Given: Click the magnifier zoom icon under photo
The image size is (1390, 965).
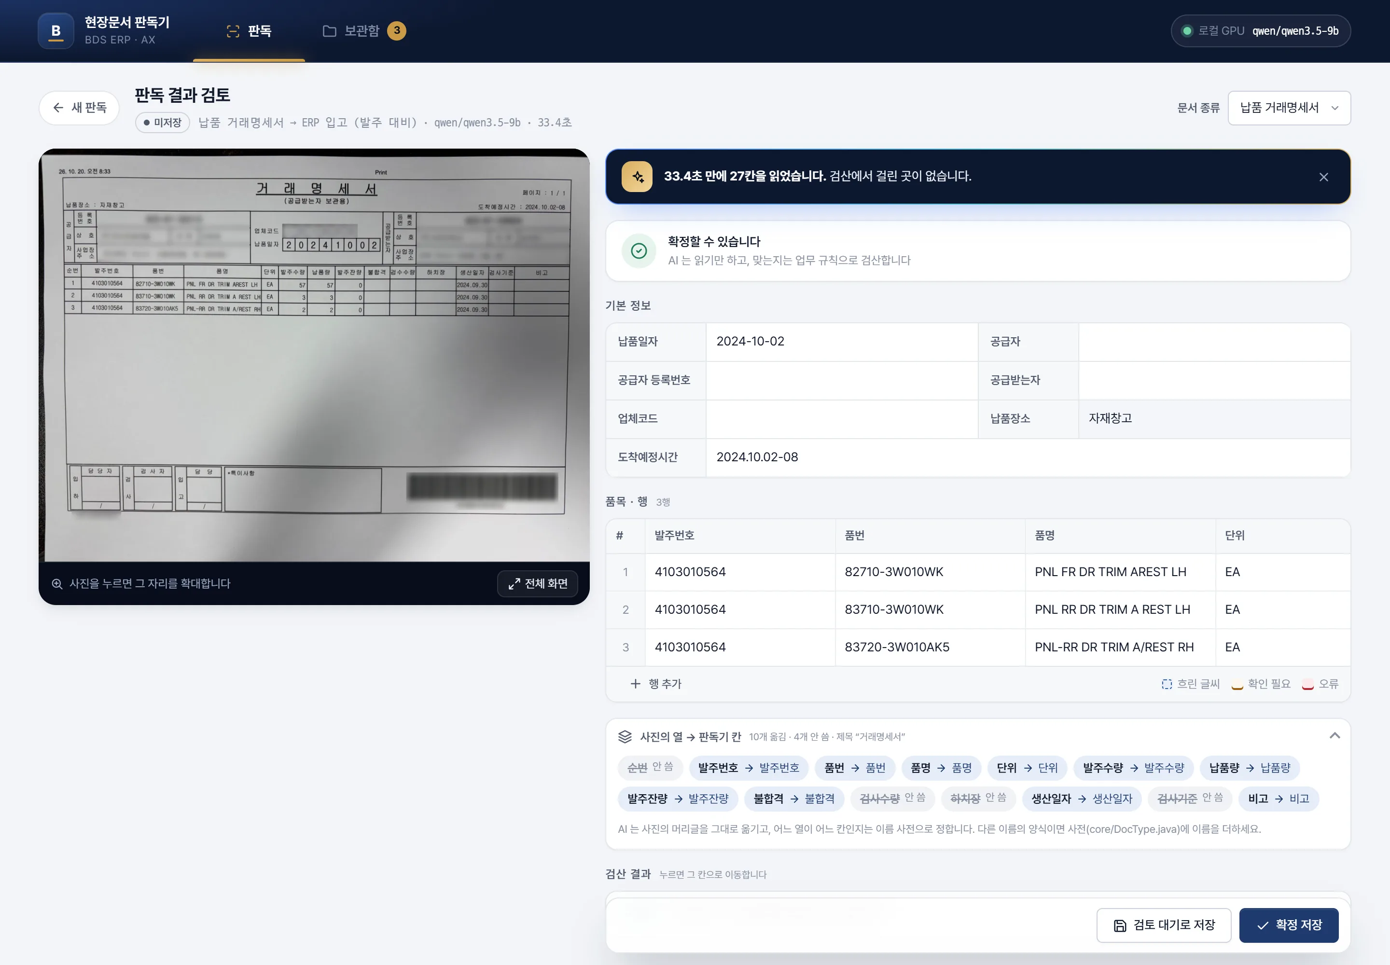Looking at the screenshot, I should [x=57, y=583].
